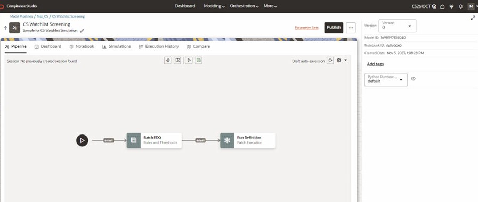Click Sample for CS Watchlist Simulation description
Viewport: 478px width, 202px height.
tap(50, 31)
